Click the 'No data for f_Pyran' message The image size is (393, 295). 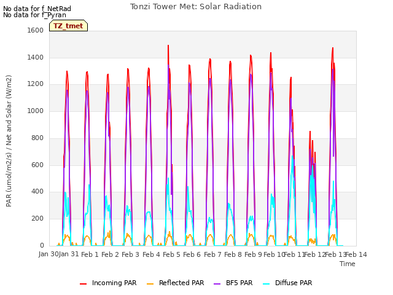[x=34, y=15]
